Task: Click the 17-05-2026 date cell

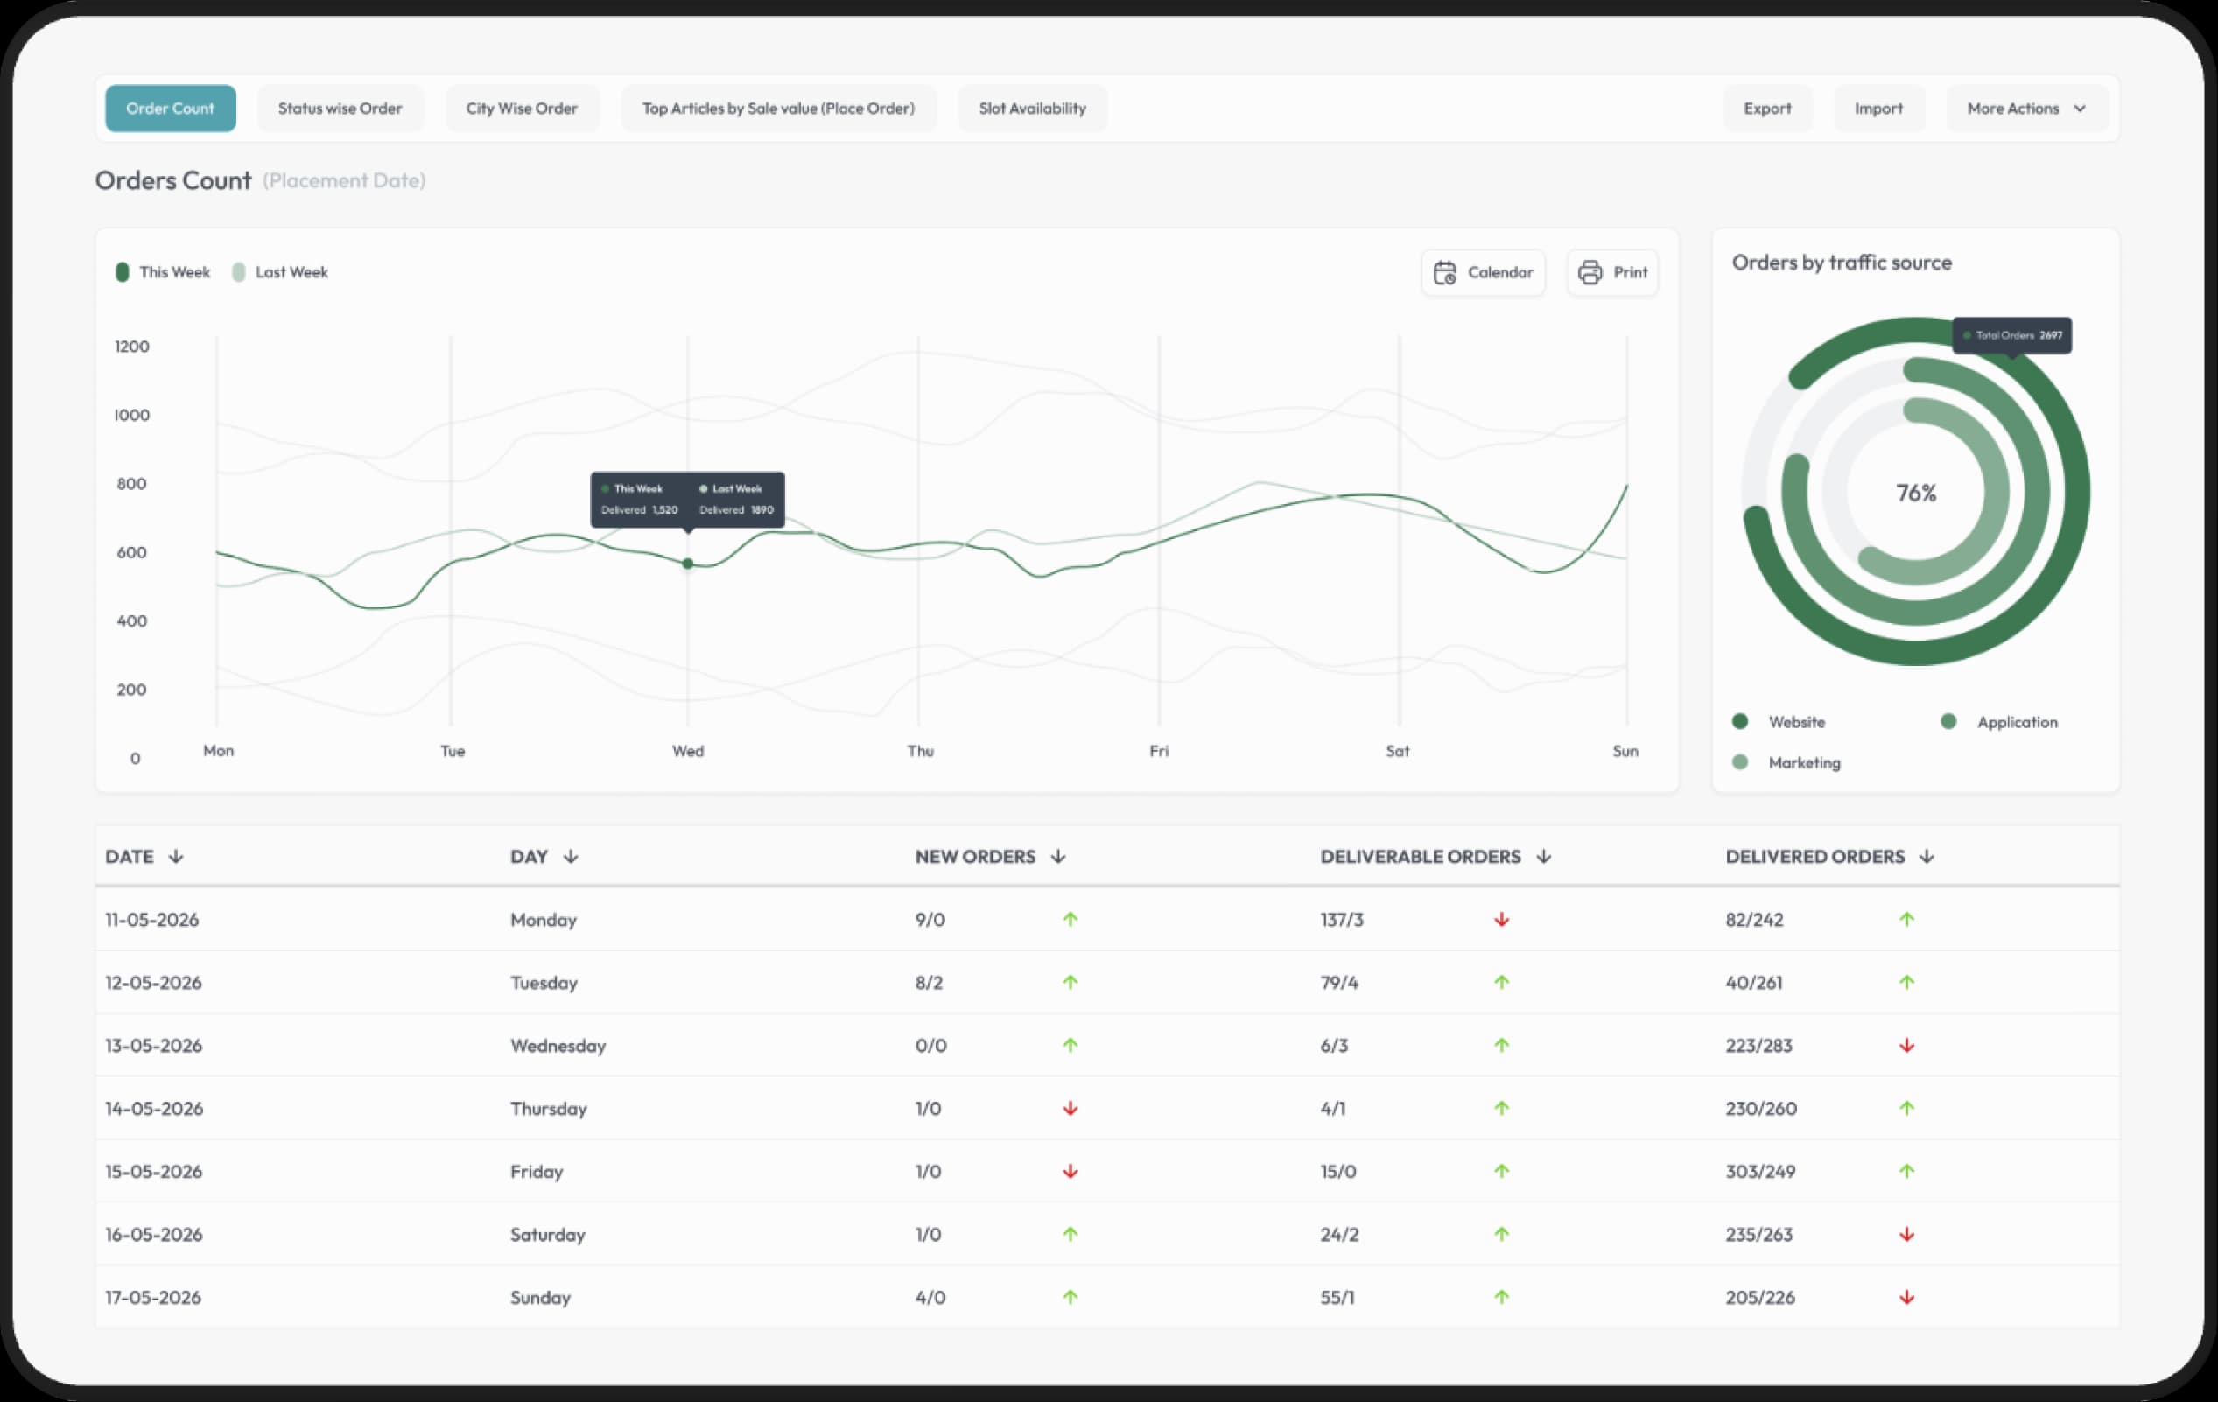Action: (x=153, y=1298)
